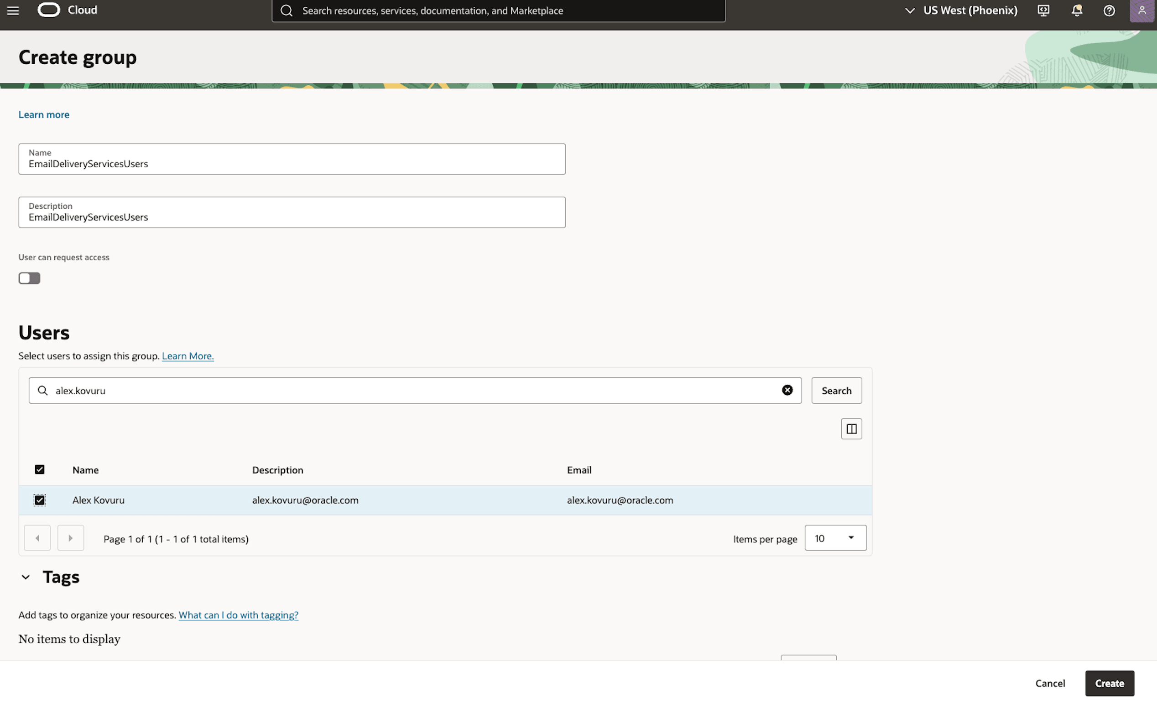This screenshot has width=1157, height=701.
Task: Open the What can I do with tagging link
Action: [239, 615]
